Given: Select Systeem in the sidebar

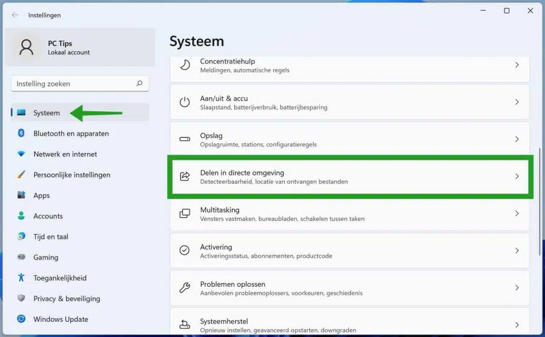Looking at the screenshot, I should [80, 113].
